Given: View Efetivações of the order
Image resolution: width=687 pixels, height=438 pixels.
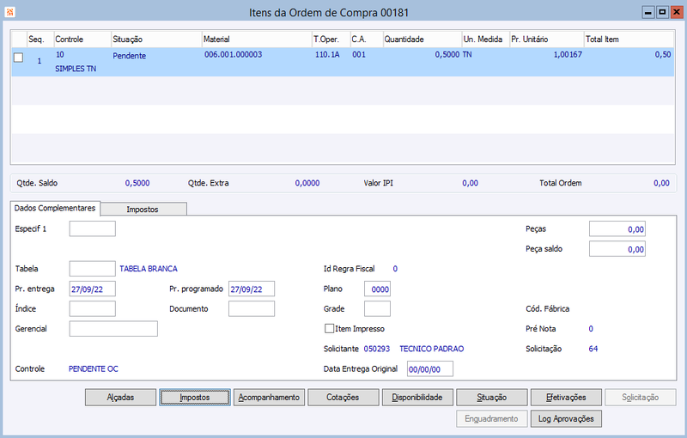Looking at the screenshot, I should (566, 398).
